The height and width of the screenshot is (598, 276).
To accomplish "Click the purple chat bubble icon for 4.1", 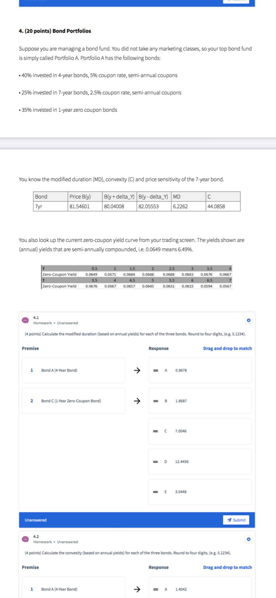I will tap(25, 320).
